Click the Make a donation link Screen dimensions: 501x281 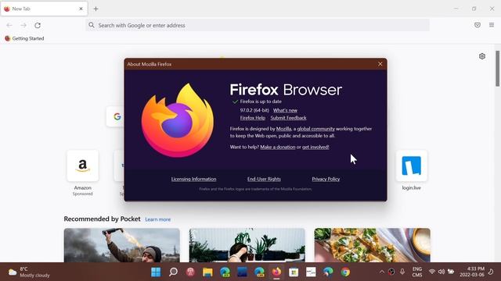[278, 147]
